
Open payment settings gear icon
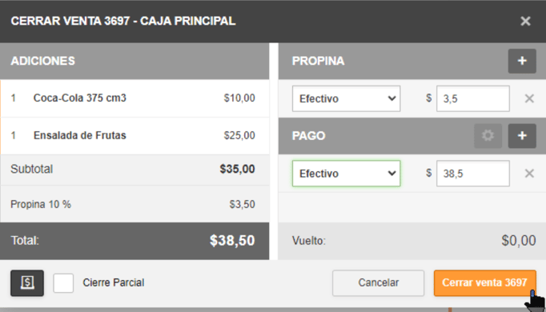click(488, 136)
